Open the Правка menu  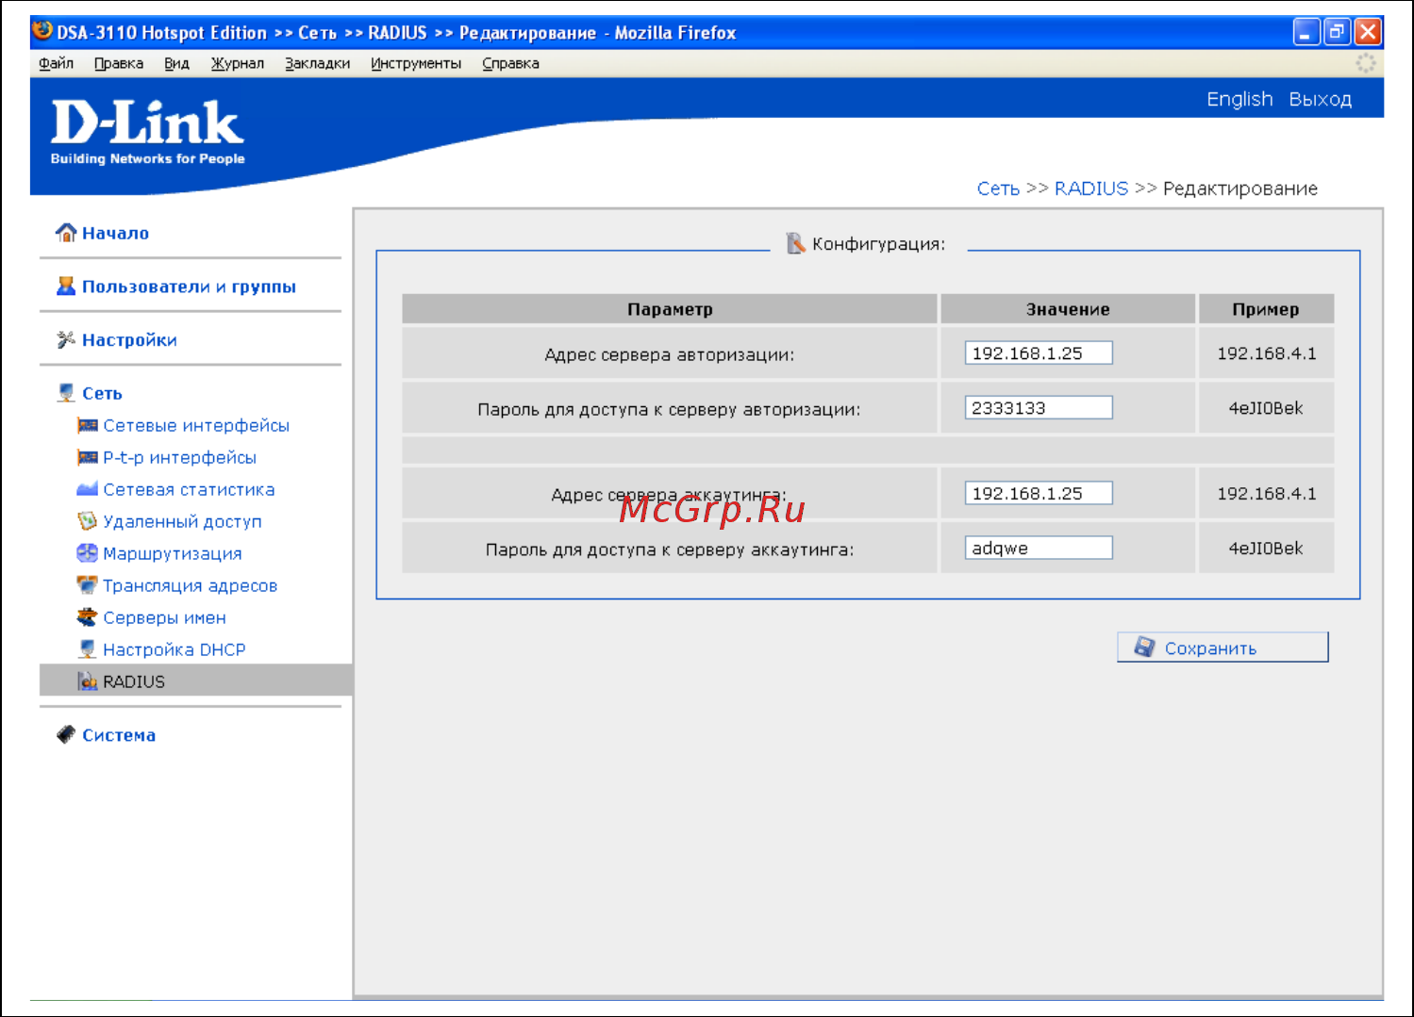click(119, 63)
